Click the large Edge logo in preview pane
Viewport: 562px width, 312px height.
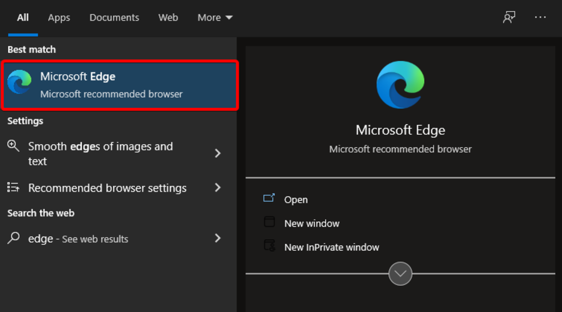[x=400, y=85]
